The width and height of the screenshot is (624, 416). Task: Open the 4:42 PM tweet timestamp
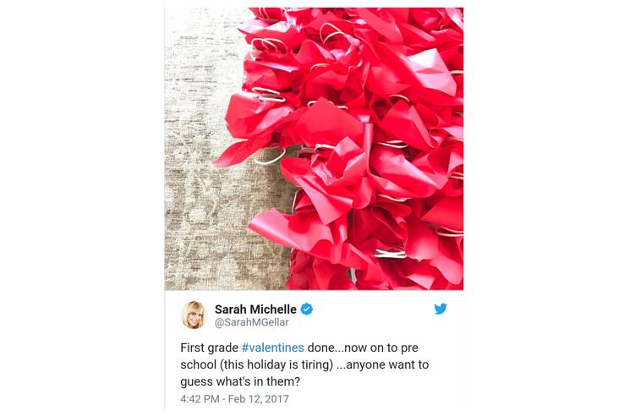(x=200, y=399)
